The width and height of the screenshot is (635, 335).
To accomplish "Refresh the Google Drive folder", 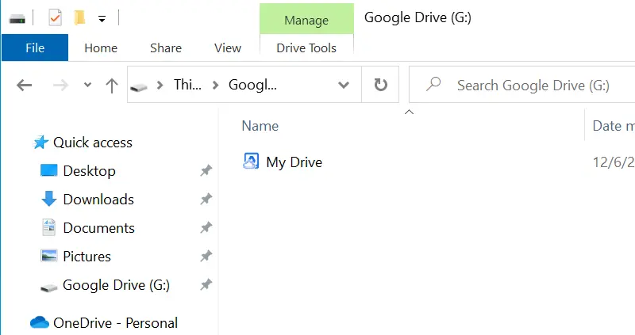I will click(x=380, y=85).
